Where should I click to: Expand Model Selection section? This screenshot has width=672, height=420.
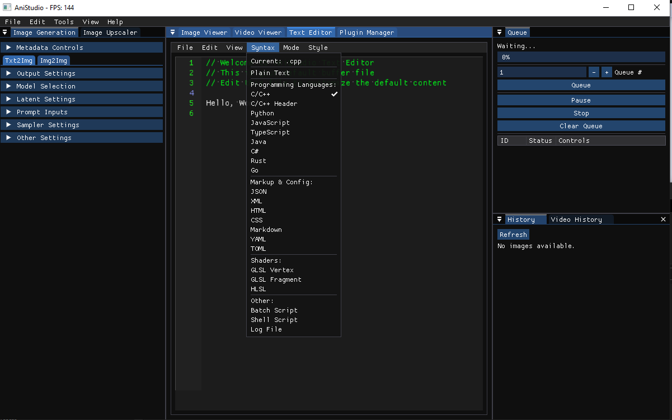tap(82, 86)
